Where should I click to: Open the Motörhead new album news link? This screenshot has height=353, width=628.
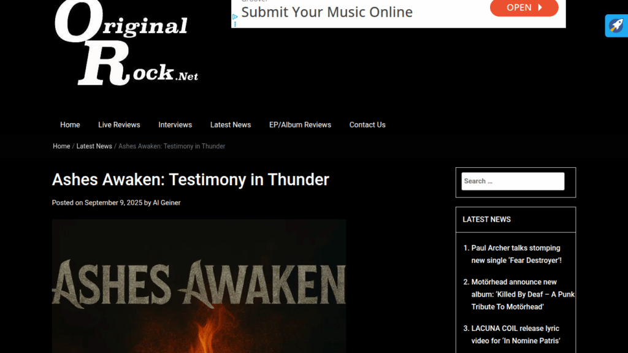(523, 295)
